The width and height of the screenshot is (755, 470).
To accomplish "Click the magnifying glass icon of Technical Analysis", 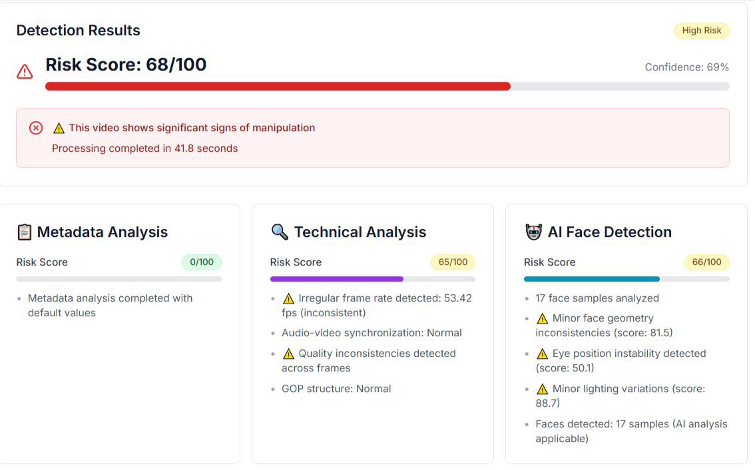I will tap(279, 232).
